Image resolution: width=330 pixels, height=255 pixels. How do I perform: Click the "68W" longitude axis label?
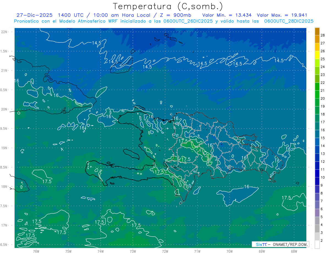294,251
